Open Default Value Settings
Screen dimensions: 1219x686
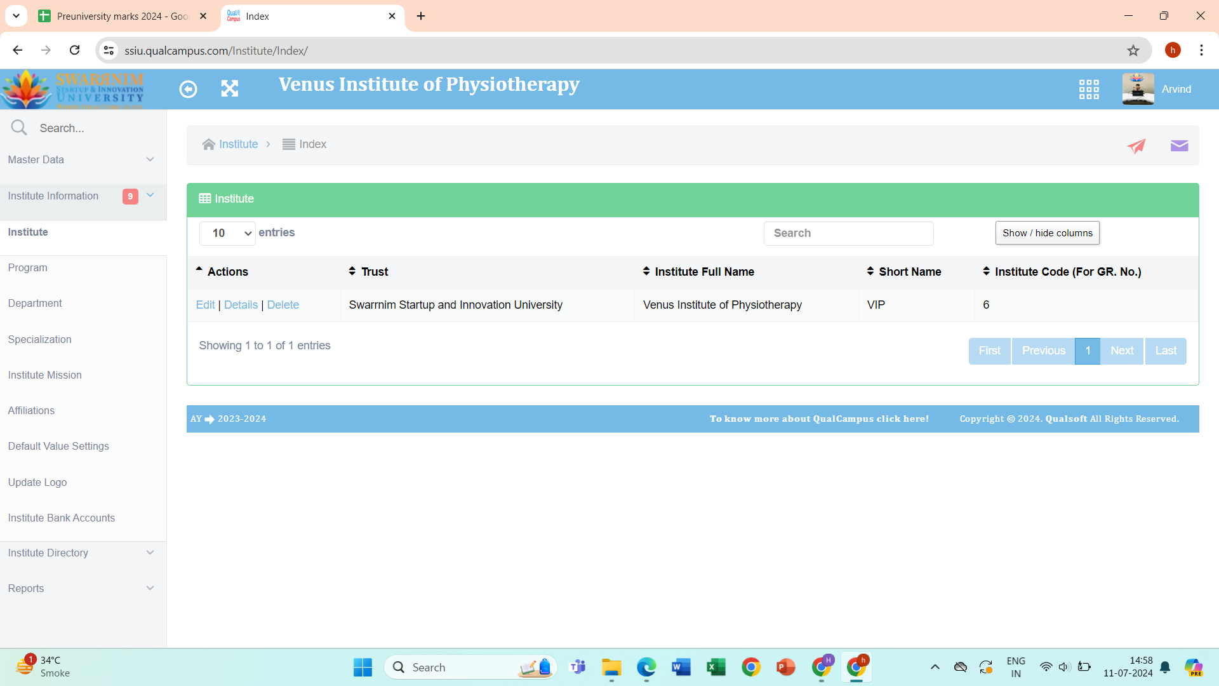click(58, 446)
